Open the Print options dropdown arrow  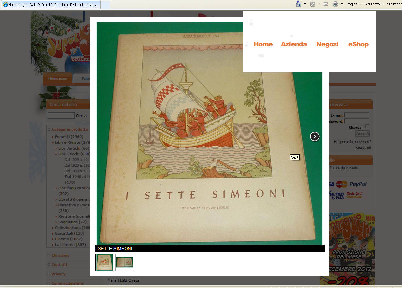pos(342,4)
